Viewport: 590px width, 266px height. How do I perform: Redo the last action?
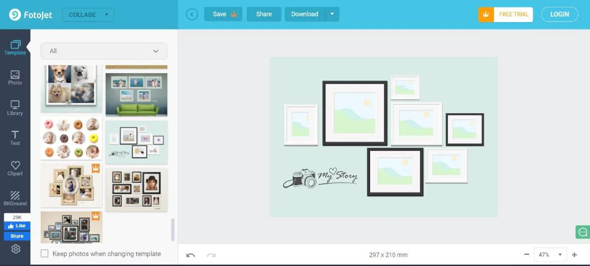tap(211, 255)
